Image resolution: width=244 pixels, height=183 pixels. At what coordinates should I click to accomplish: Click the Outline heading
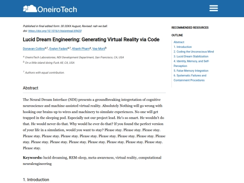(177, 35)
